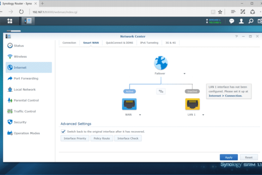Image resolution: width=262 pixels, height=175 pixels.
Task: Maximize the Network Center window
Action: (250, 36)
